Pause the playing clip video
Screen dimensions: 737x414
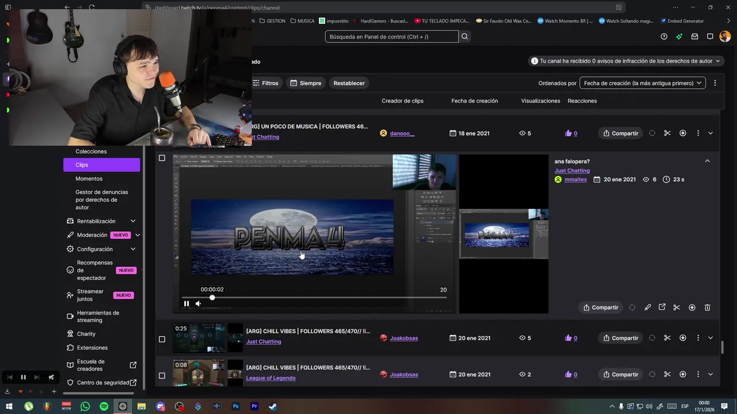click(x=187, y=304)
